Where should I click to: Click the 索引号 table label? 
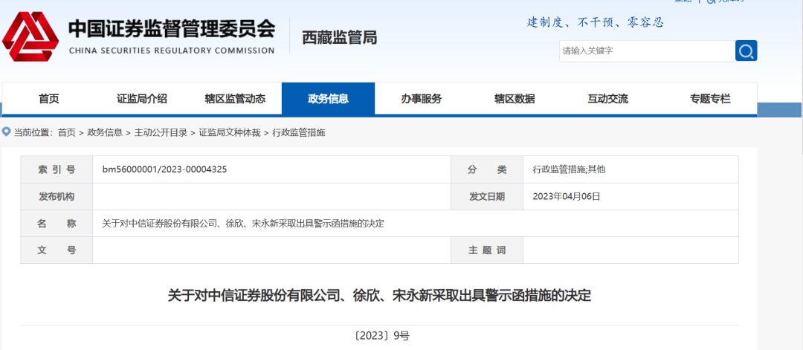(57, 169)
